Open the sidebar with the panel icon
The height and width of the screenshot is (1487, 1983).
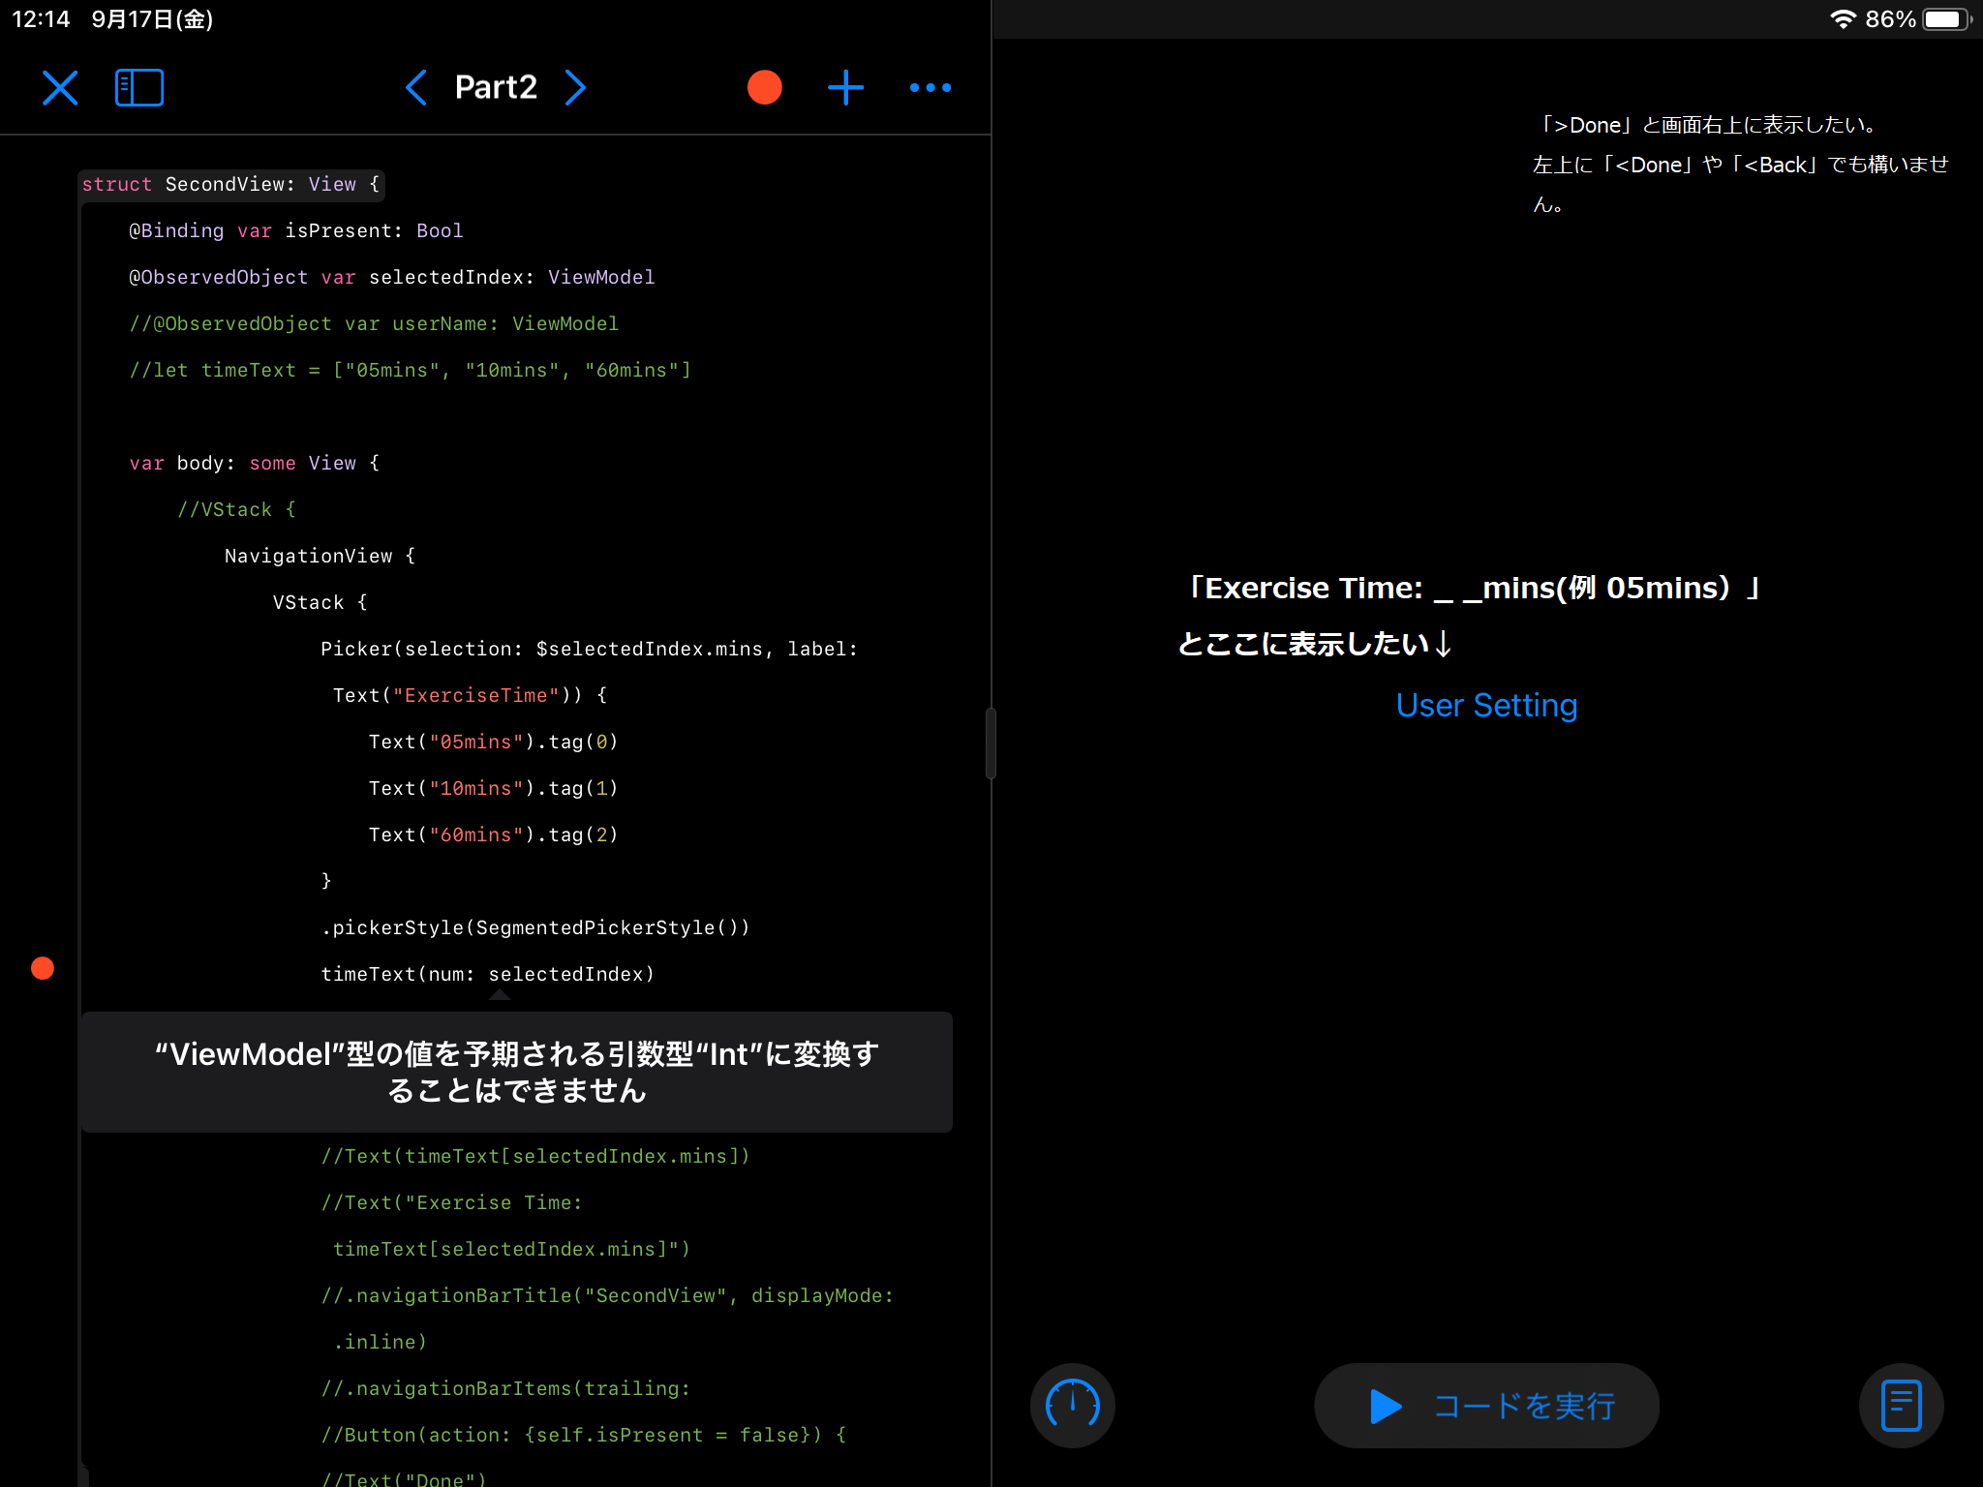(139, 87)
